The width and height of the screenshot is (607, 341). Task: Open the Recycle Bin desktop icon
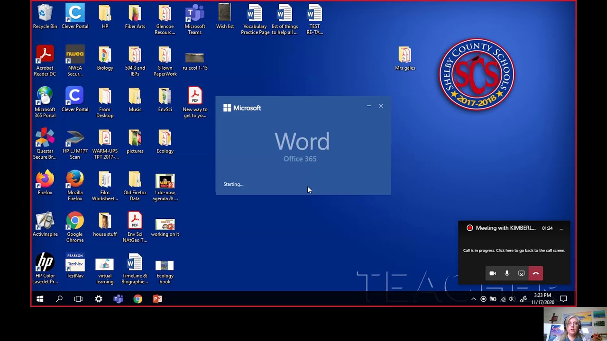point(45,17)
